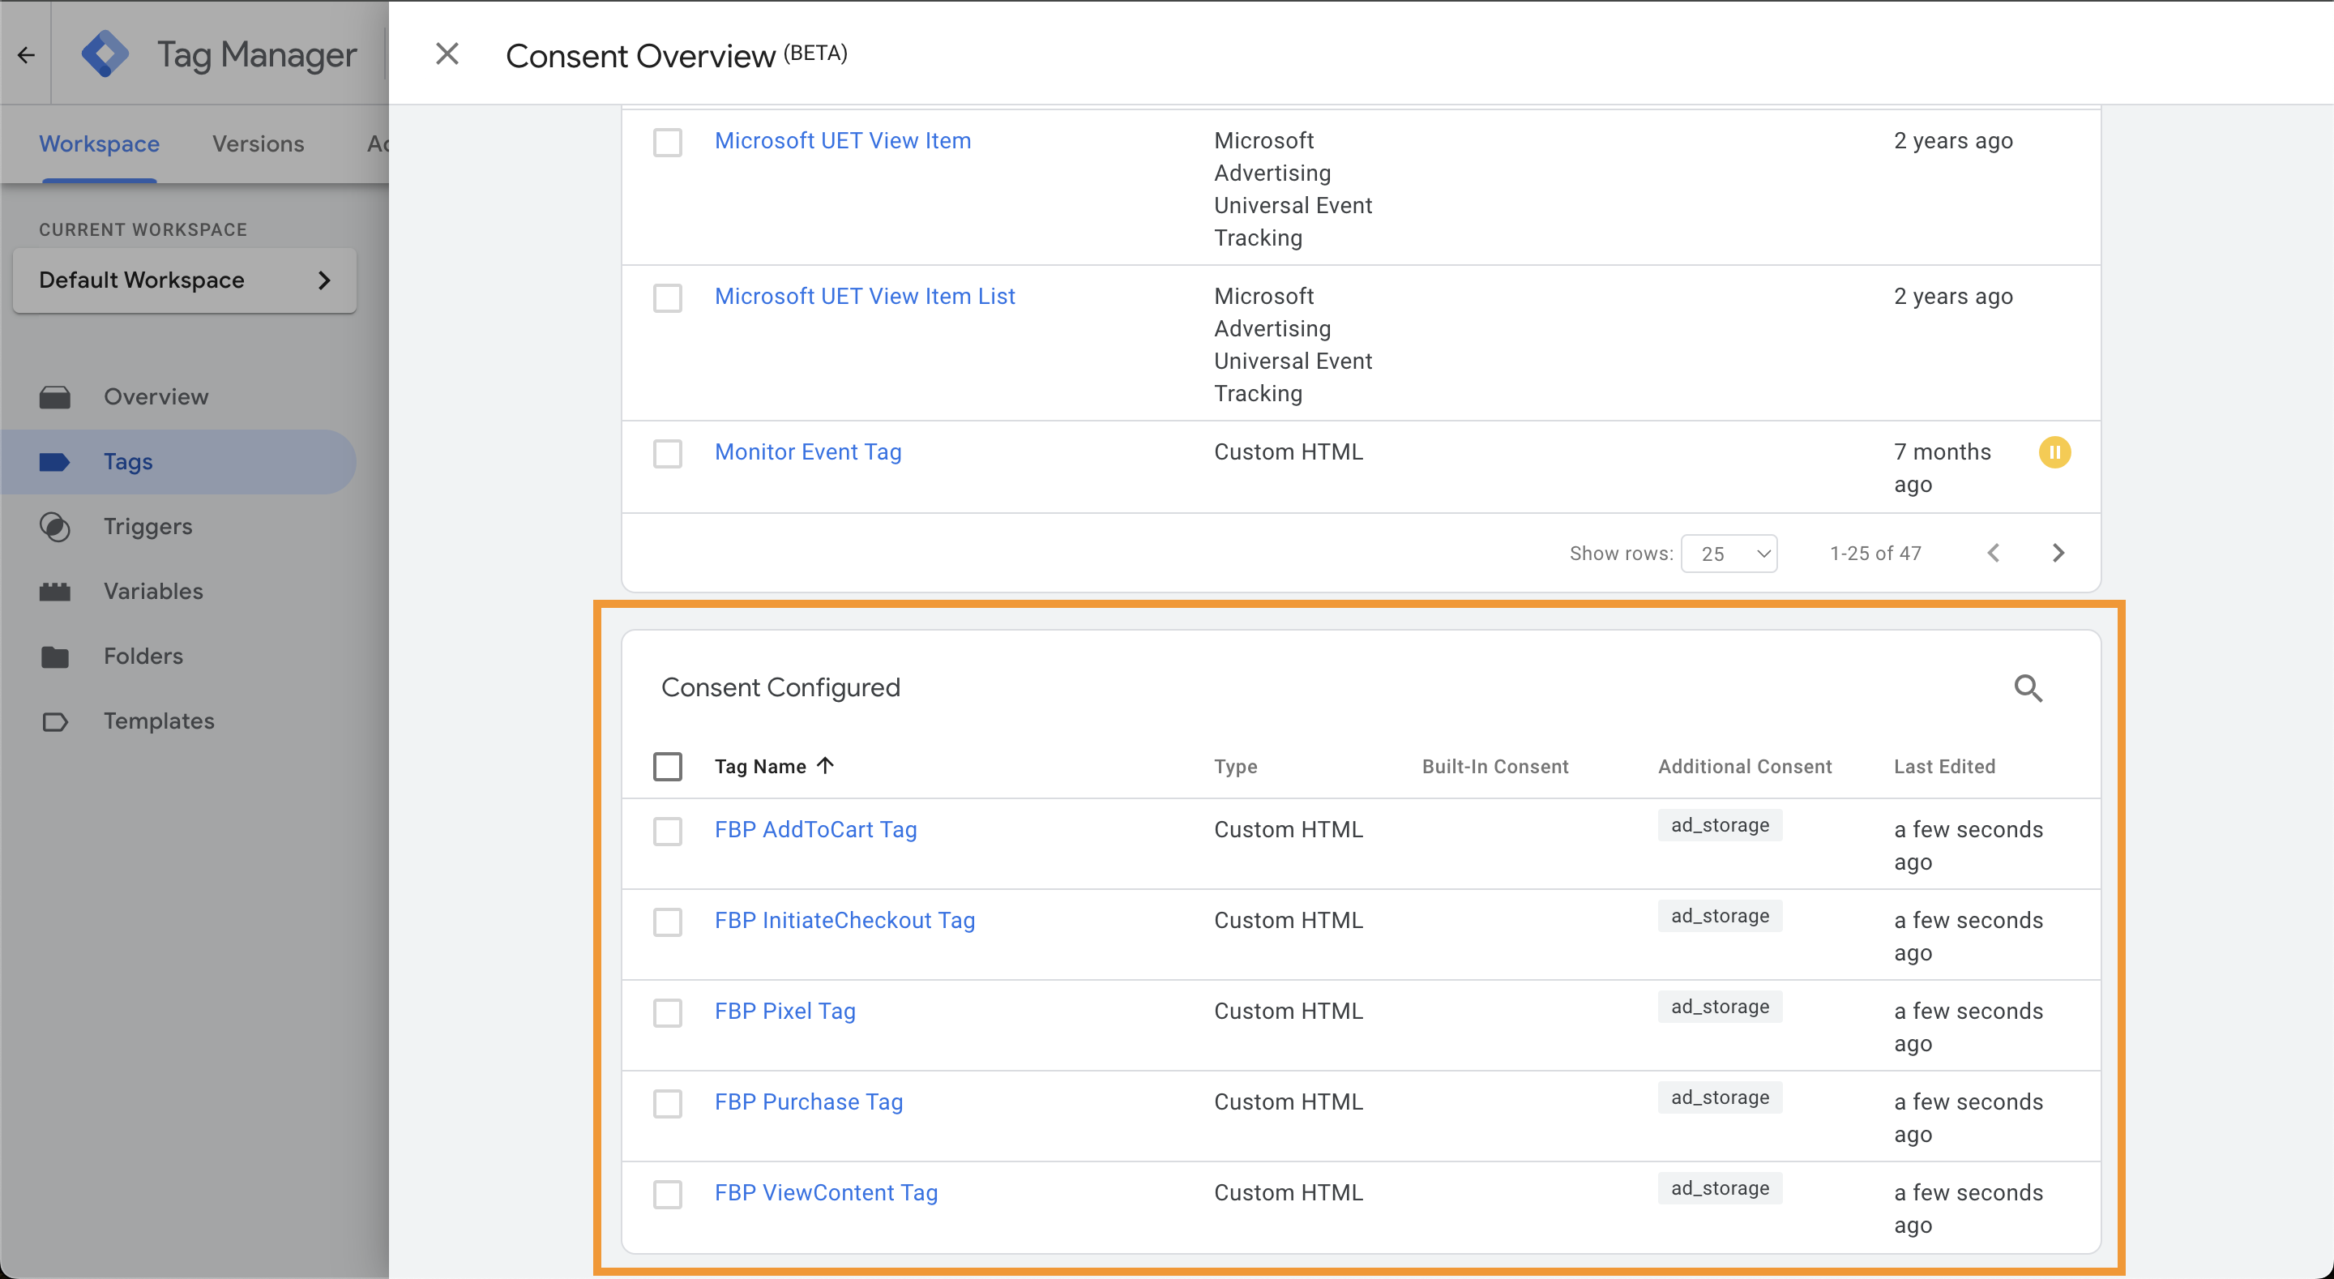Open the Microsoft UET View Item tag

tap(843, 140)
